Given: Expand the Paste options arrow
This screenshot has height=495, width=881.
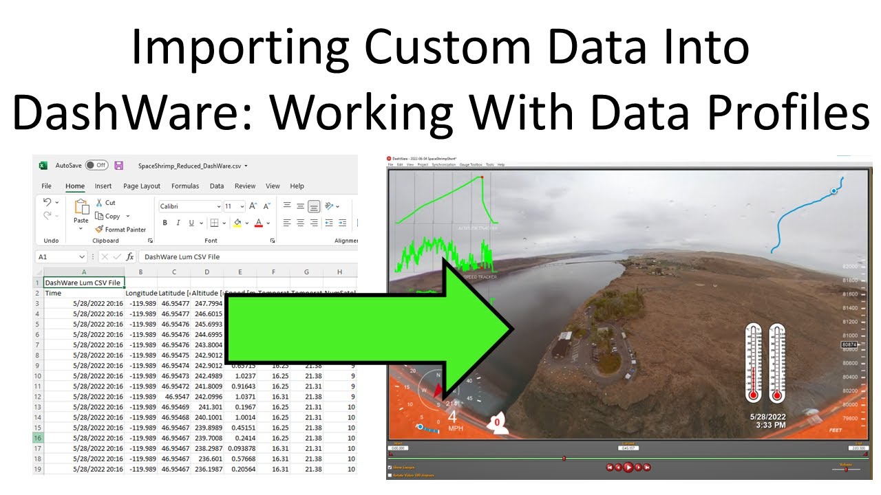Looking at the screenshot, I should [x=81, y=229].
